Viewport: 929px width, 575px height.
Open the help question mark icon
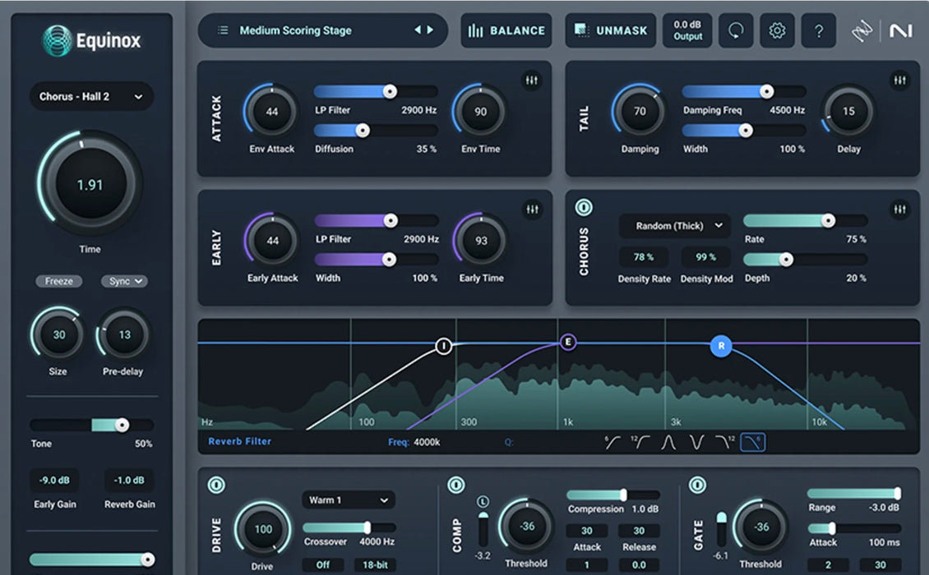[x=819, y=30]
